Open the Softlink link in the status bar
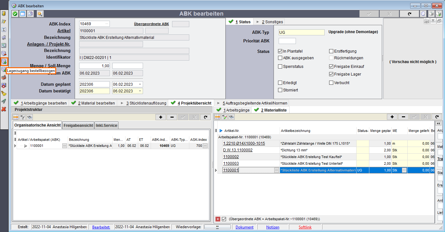 point(305,227)
